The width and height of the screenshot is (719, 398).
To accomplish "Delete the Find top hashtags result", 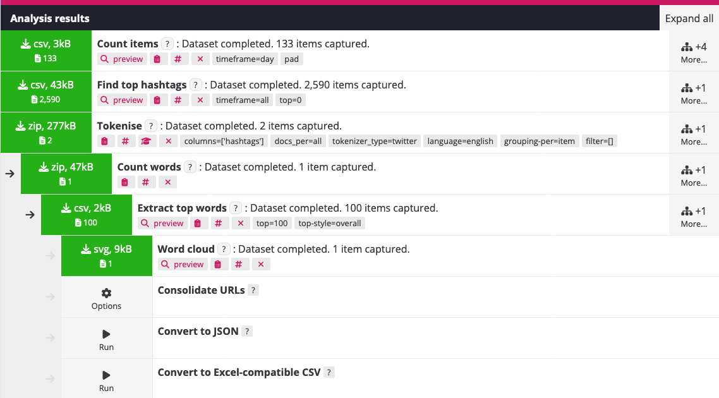I will point(200,100).
